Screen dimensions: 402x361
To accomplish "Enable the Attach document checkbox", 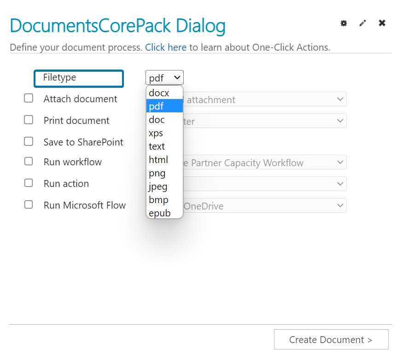I will (29, 98).
